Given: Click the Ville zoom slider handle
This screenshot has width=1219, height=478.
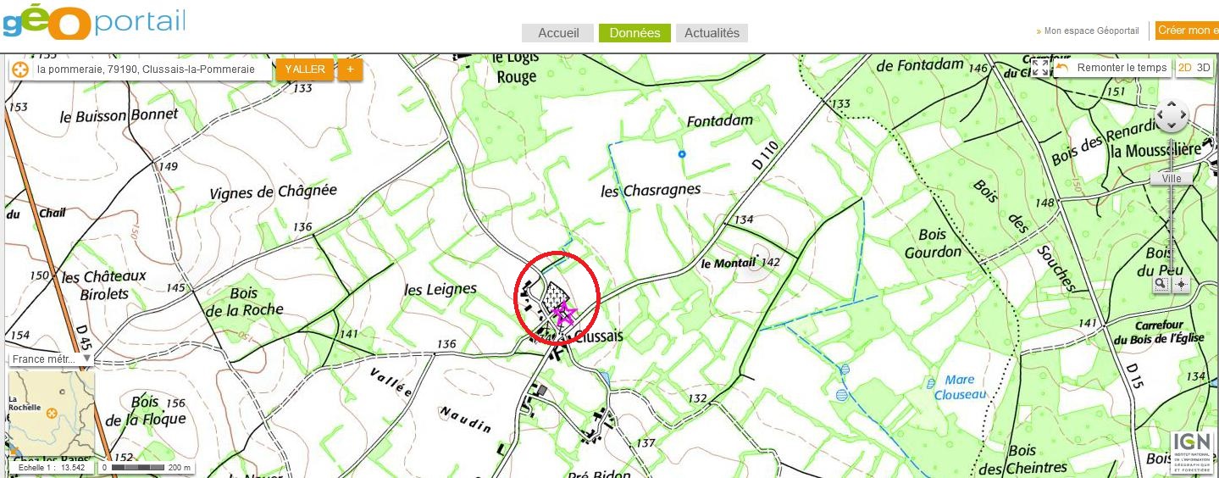Looking at the screenshot, I should pyautogui.click(x=1172, y=178).
